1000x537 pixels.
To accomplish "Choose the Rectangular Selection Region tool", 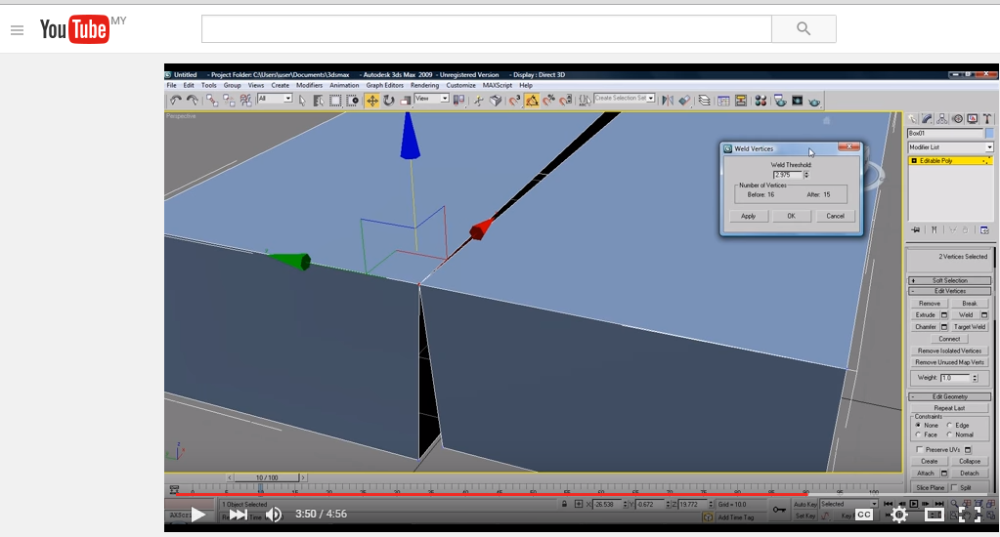I will [x=335, y=100].
